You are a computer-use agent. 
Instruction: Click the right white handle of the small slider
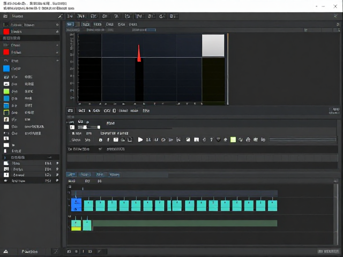(99, 127)
